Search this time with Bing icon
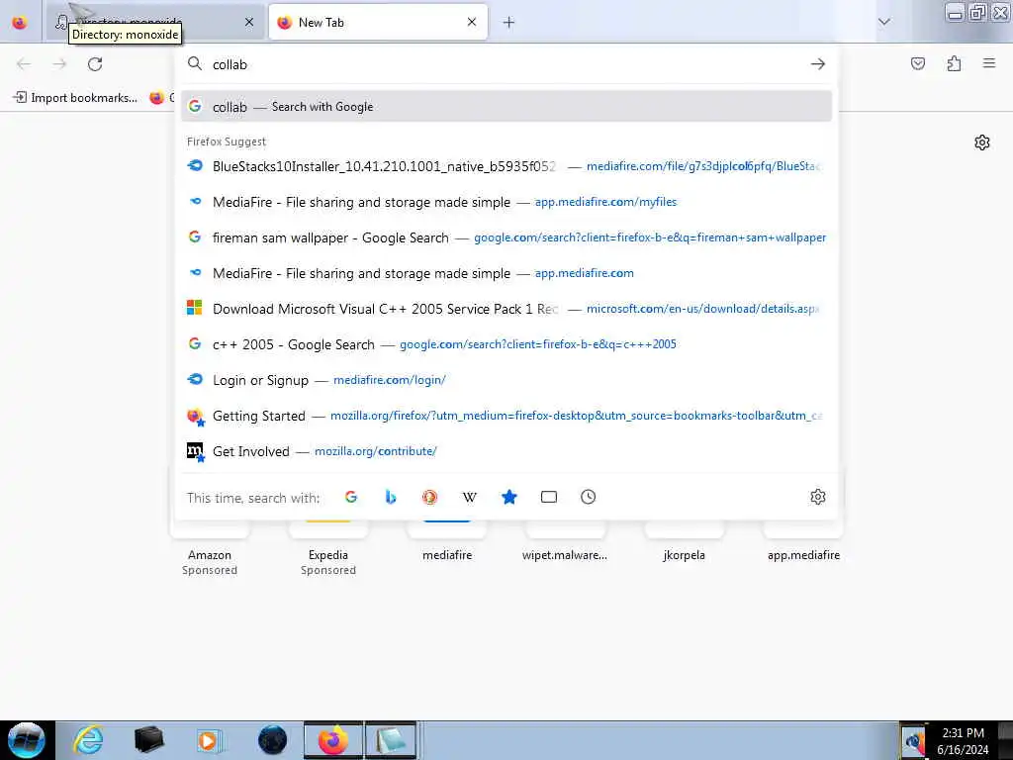Viewport: 1013px width, 760px height. coord(390,497)
